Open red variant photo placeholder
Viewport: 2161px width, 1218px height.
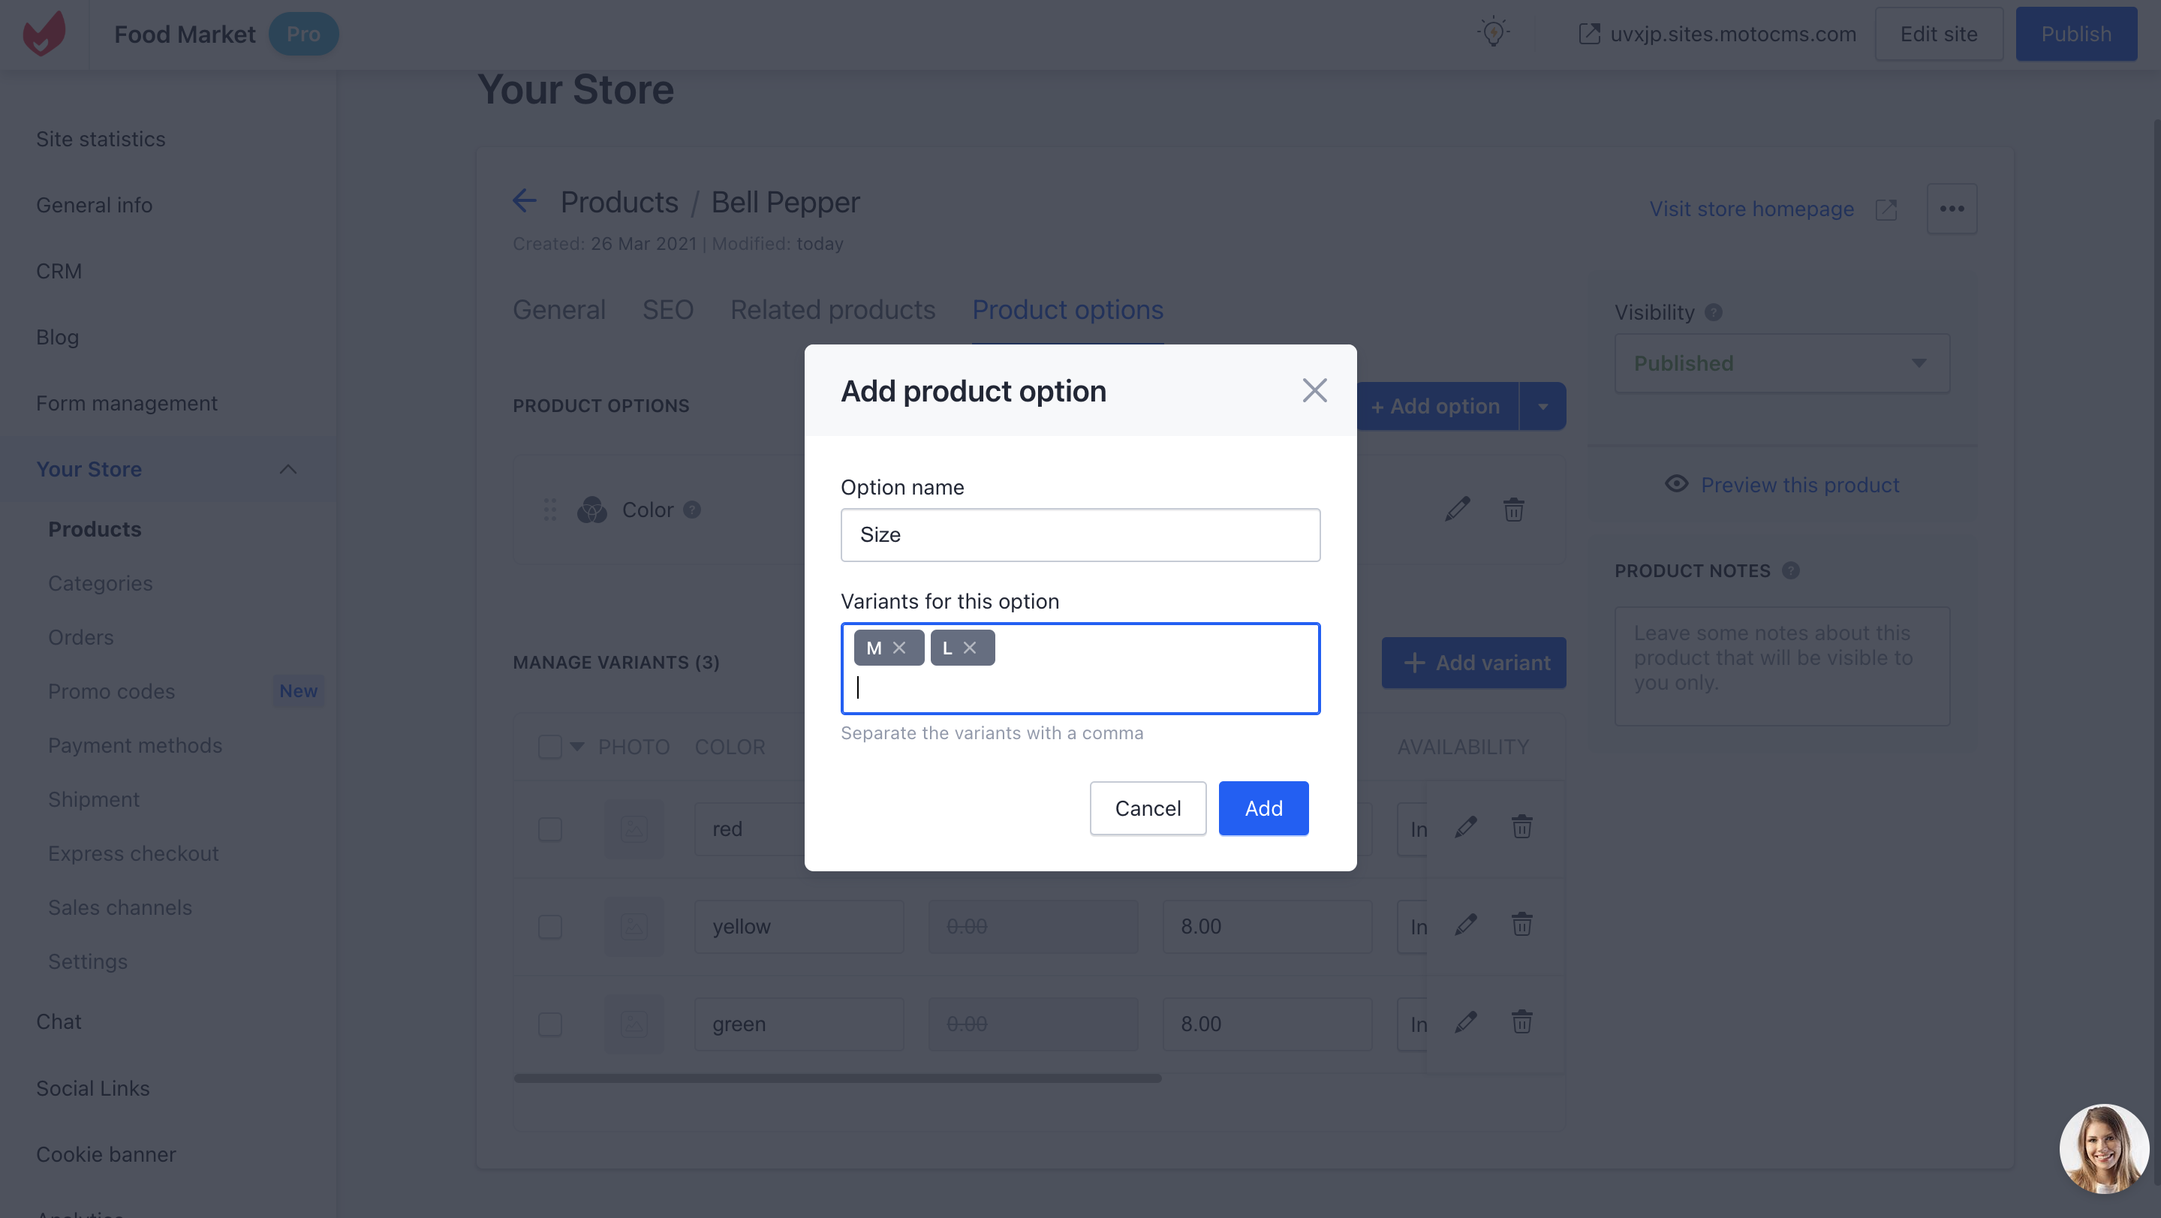pos(634,829)
